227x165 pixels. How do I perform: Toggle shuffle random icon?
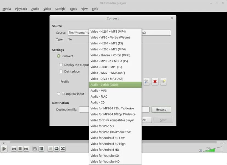[x=63, y=149]
